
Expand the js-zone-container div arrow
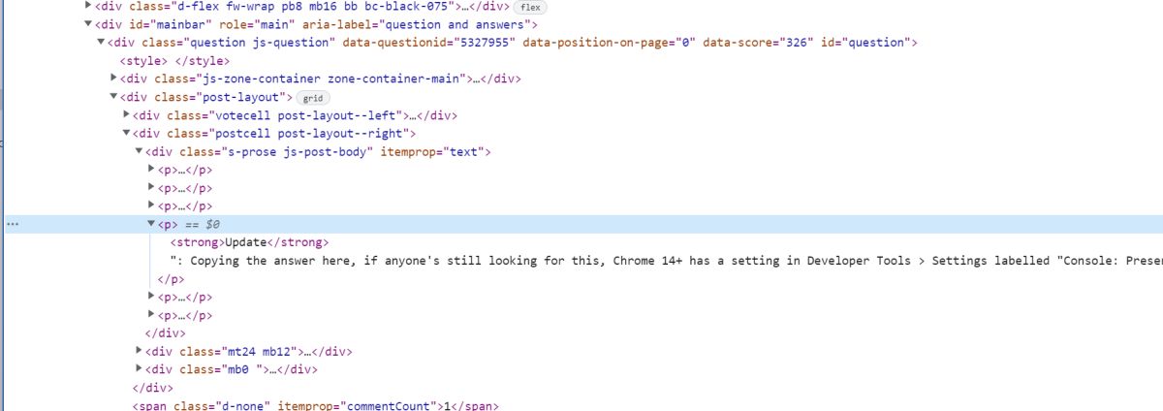(113, 79)
